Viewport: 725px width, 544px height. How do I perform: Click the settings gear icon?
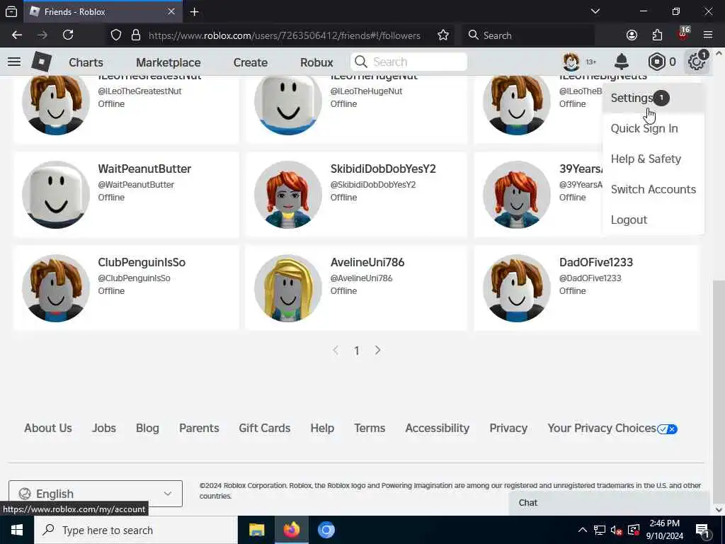pyautogui.click(x=697, y=62)
